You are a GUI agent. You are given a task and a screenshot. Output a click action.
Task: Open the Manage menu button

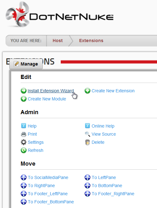26,64
